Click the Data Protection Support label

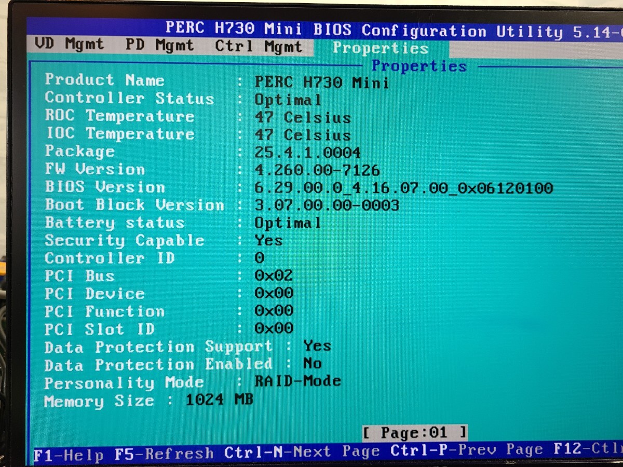158,347
